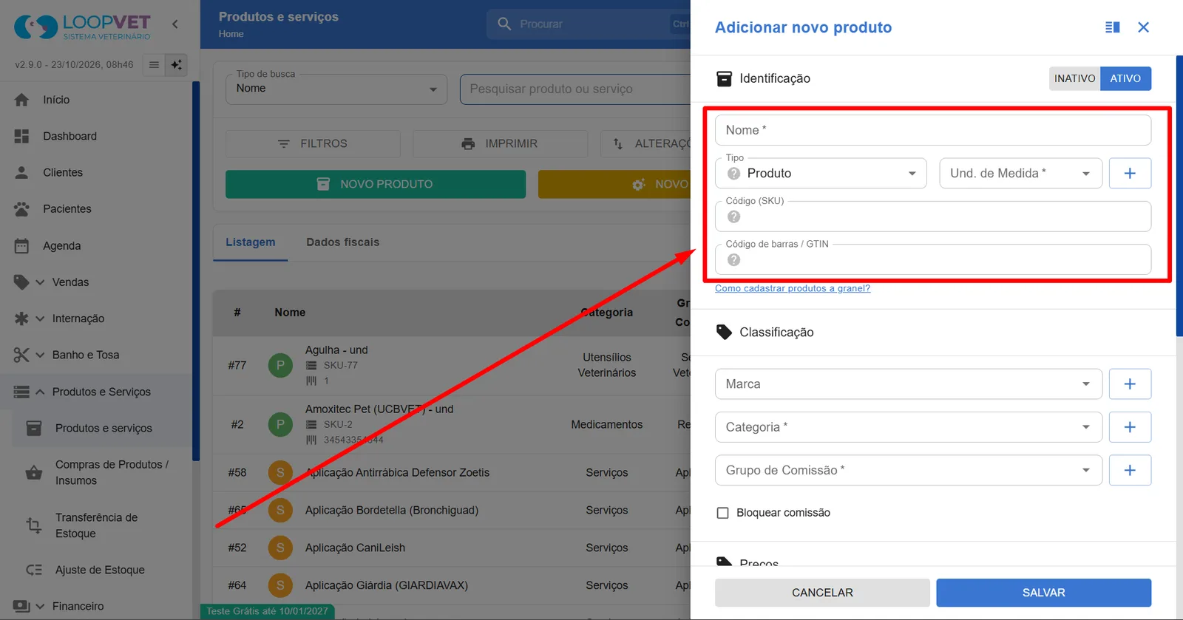Collapse the Produtos e Serviços menu

tap(101, 392)
